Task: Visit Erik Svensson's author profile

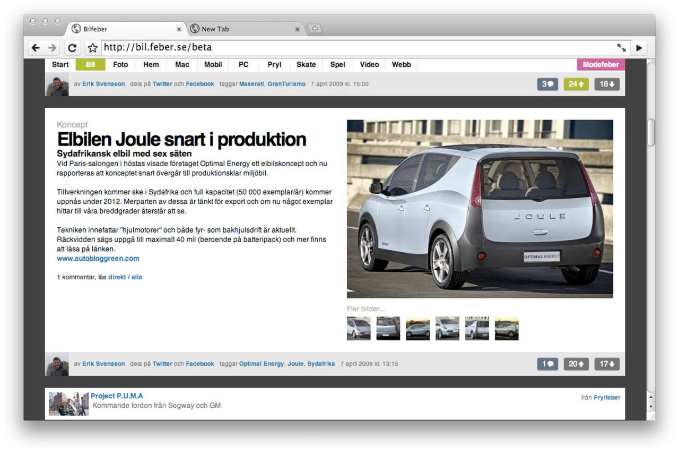Action: coord(103,364)
